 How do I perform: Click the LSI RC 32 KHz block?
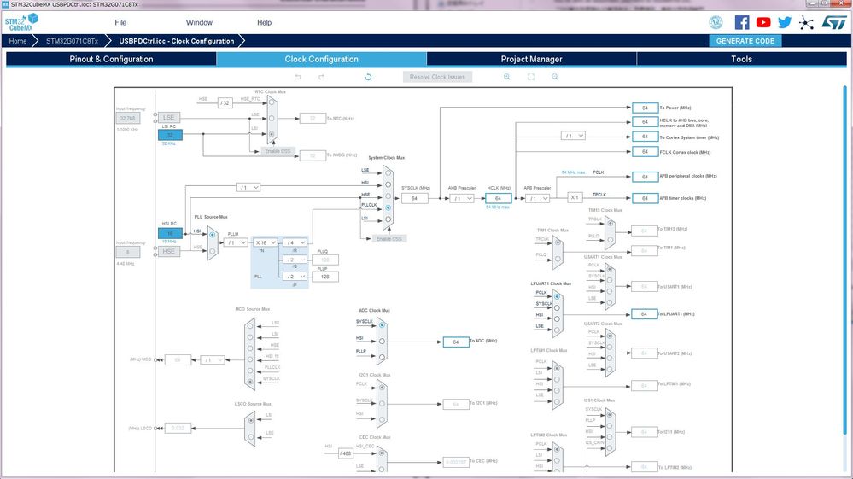(x=170, y=135)
